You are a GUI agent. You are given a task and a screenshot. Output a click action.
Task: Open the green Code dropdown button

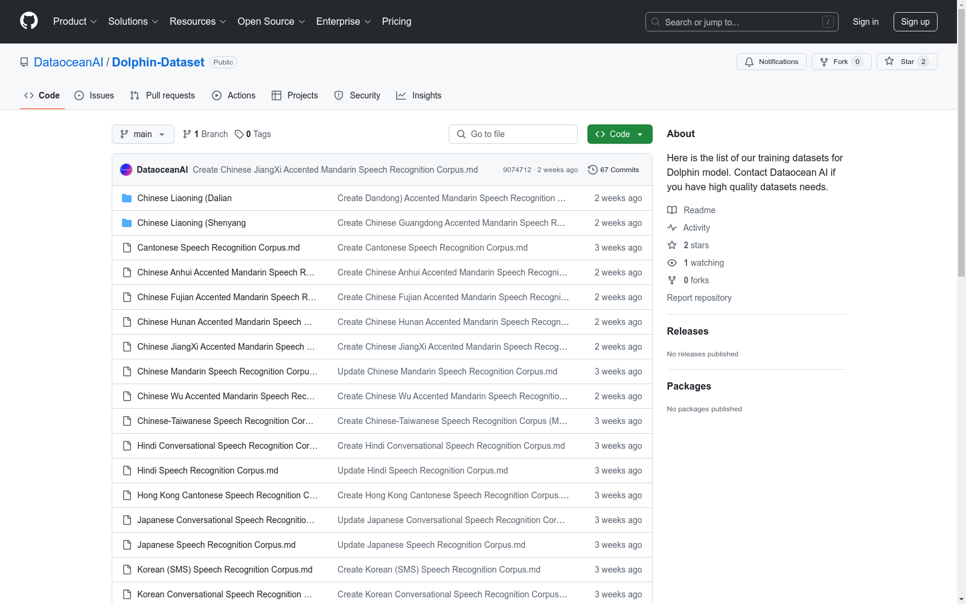(619, 134)
